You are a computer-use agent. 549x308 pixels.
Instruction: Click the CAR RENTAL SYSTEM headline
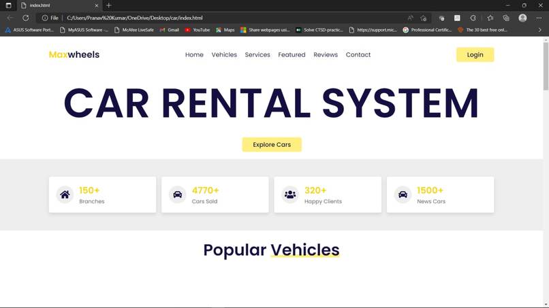tap(271, 103)
